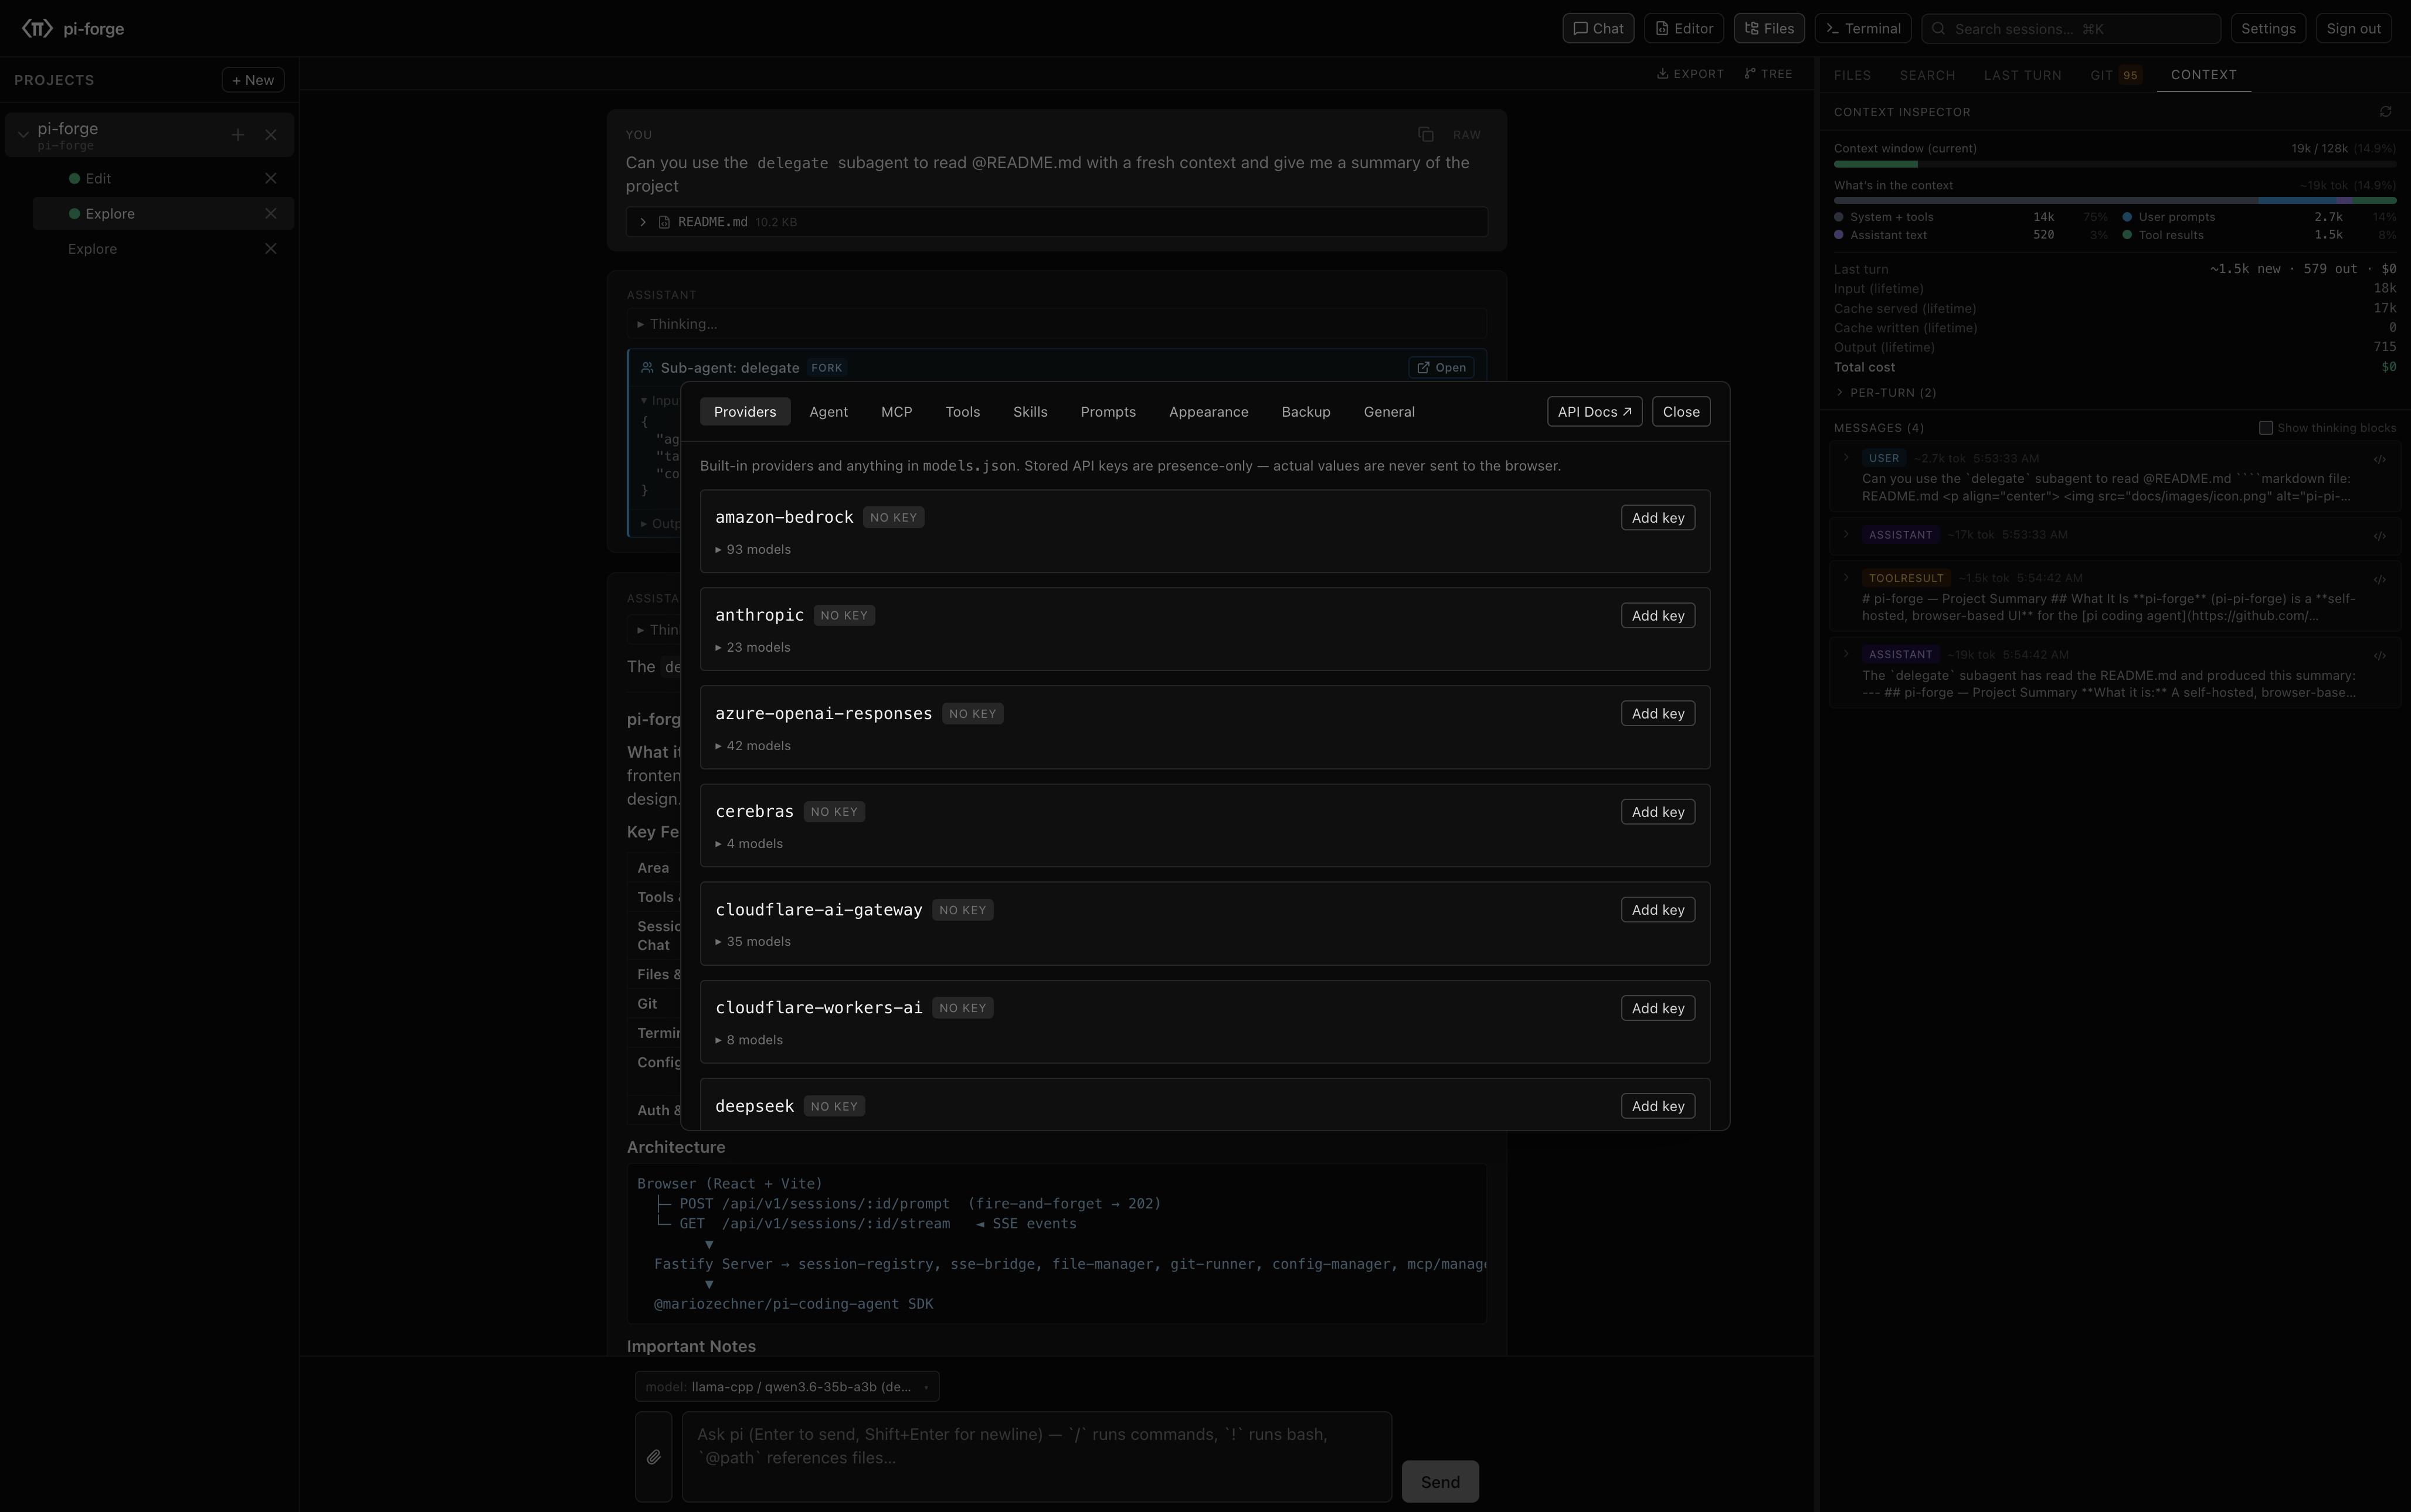Open the Tools settings tab
Screen dimensions: 2411x1512
962,412
